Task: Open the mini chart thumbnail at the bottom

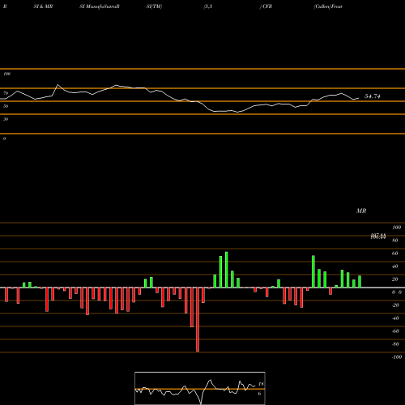Action: coord(200,388)
